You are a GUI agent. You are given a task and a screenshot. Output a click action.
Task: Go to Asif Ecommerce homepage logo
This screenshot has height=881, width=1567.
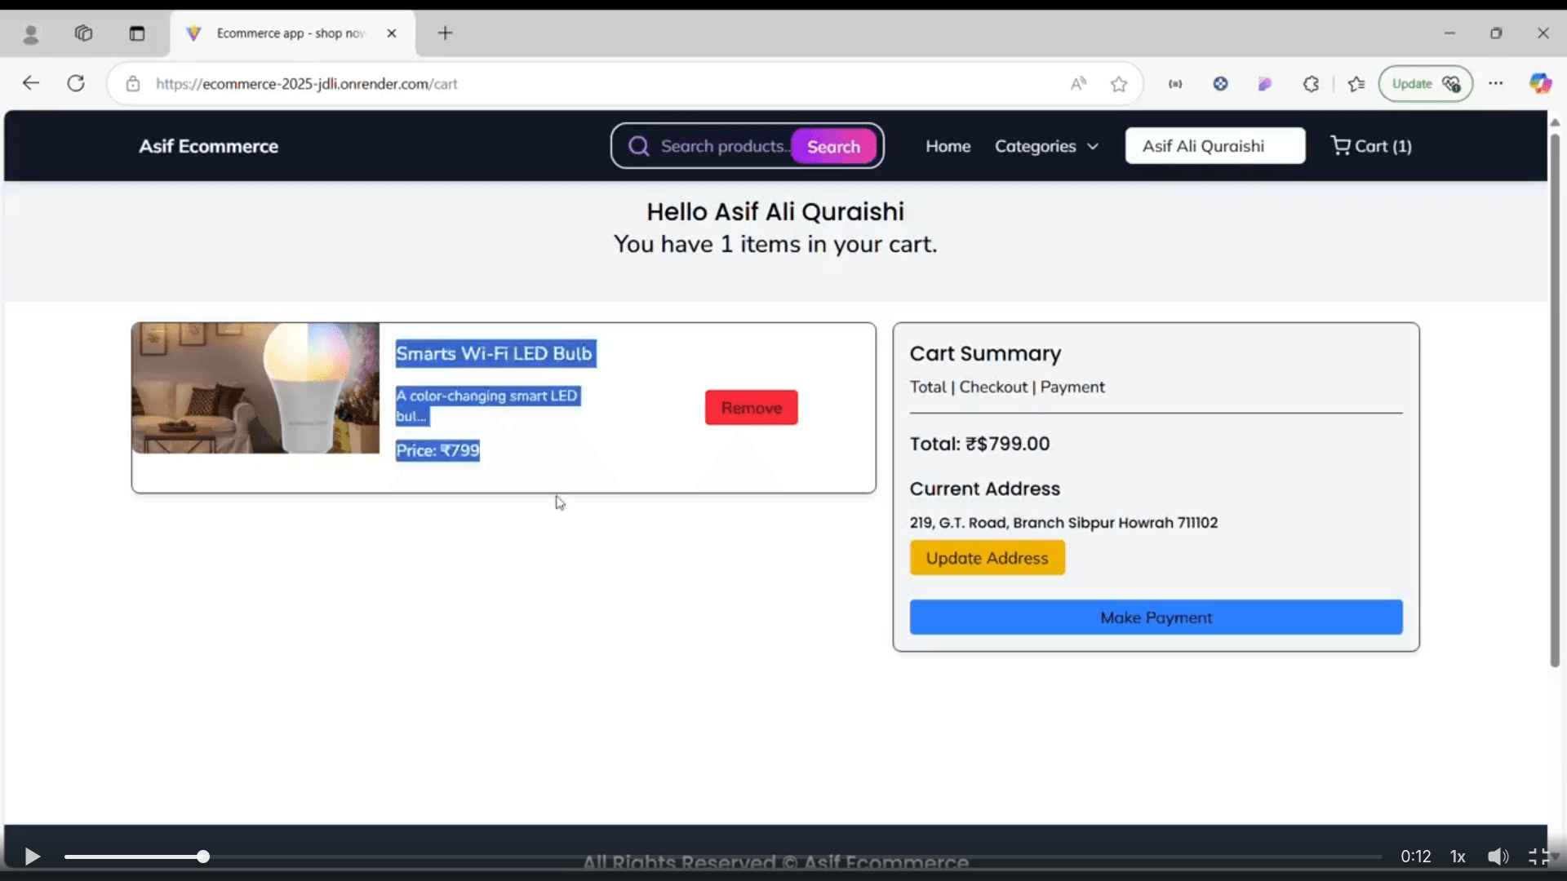point(208,146)
